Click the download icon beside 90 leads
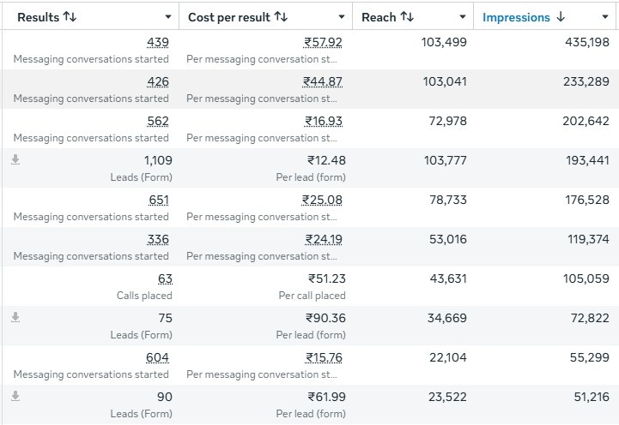The image size is (619, 425). point(15,396)
